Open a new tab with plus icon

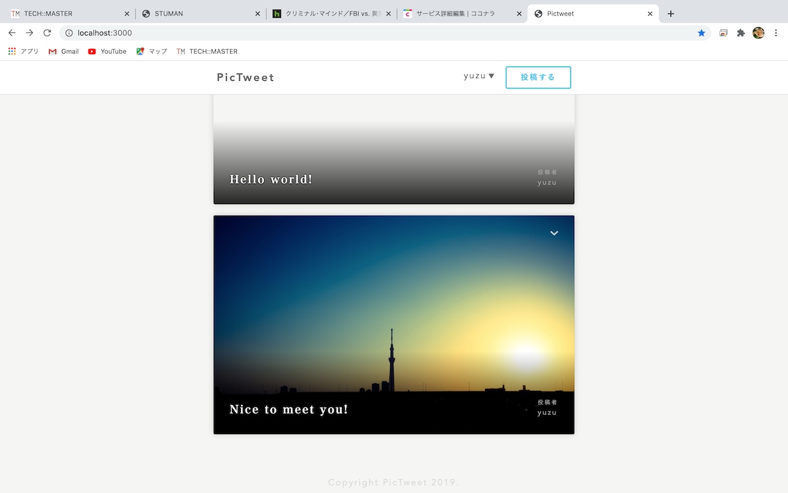670,14
